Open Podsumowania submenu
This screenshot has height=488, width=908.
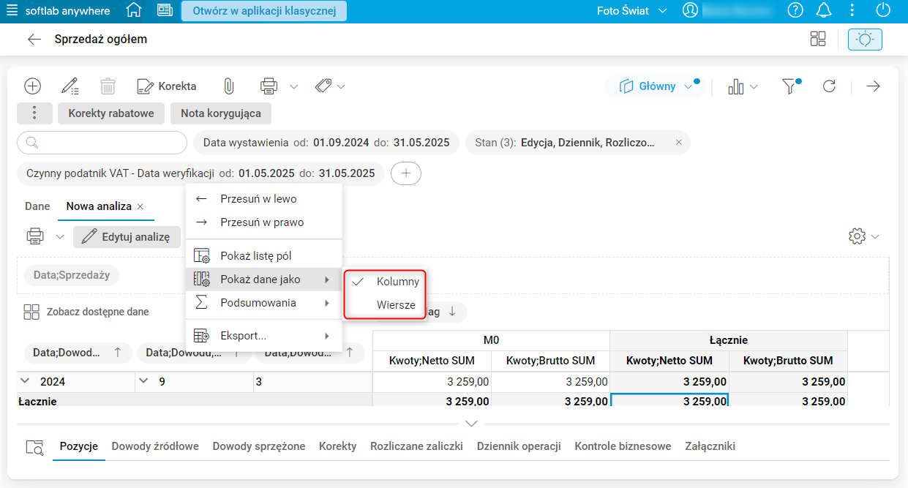263,303
